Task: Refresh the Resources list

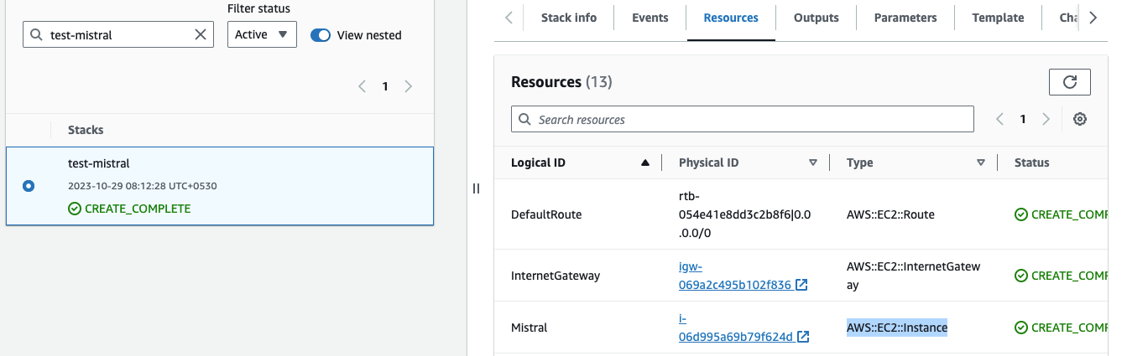Action: click(x=1069, y=82)
